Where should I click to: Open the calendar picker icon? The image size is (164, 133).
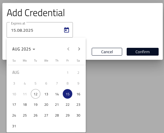(67, 30)
